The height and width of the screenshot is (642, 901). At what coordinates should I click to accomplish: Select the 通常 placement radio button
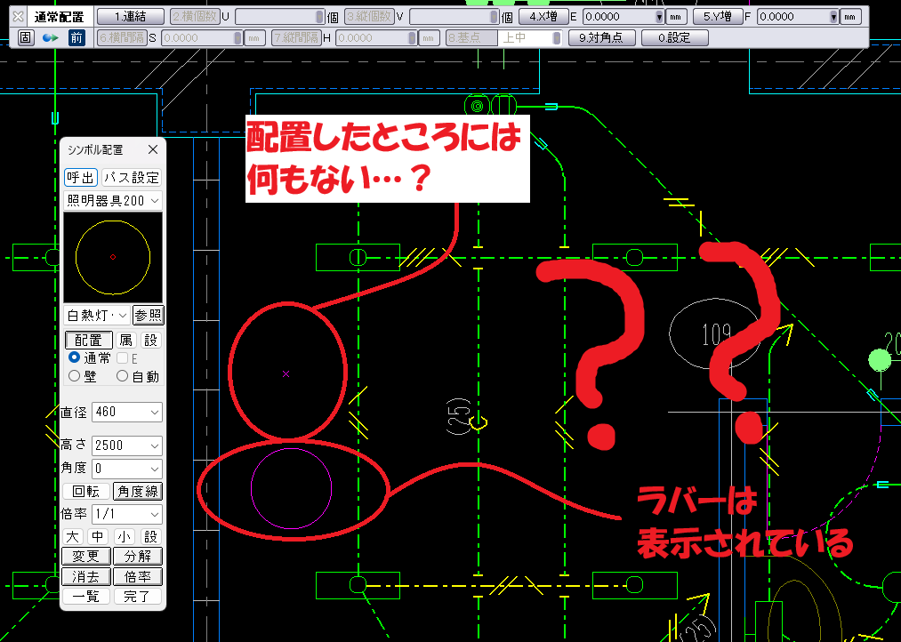(75, 357)
